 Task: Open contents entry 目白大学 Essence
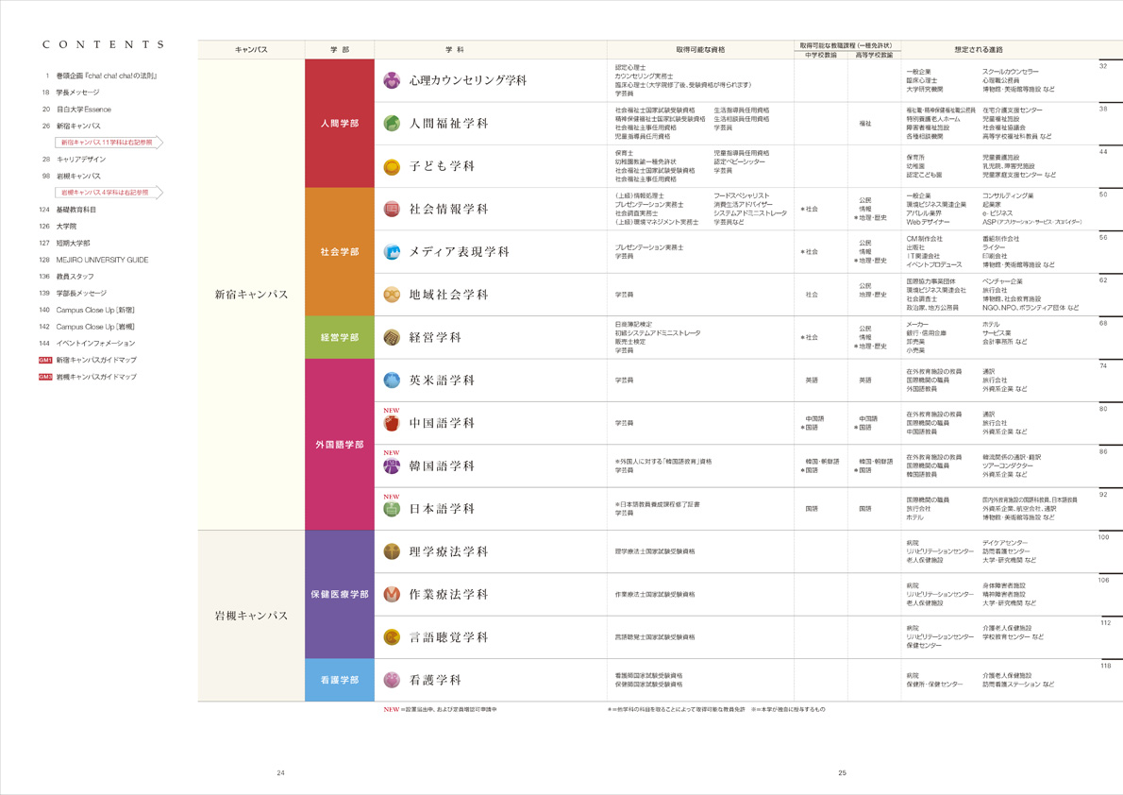click(75, 110)
